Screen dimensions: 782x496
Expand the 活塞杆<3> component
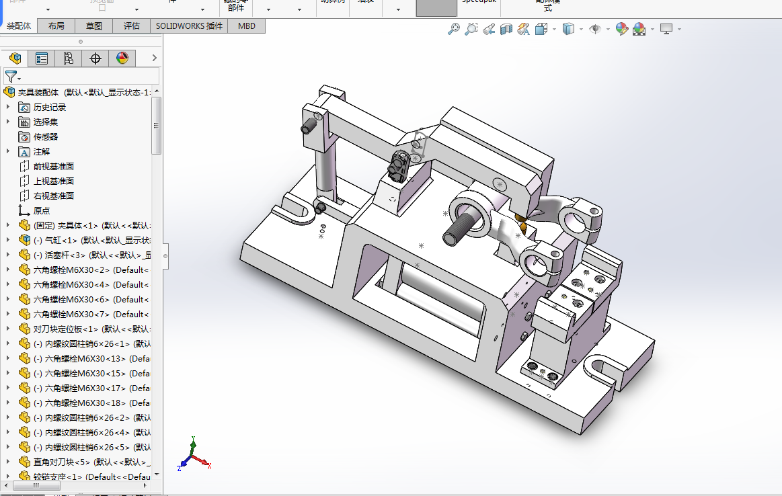pos(7,255)
